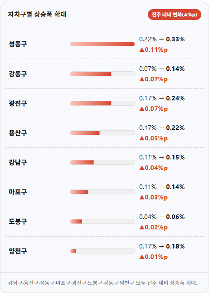
Task: Click the 성동구 ▲0.11%p red value
Action: pos(153,50)
